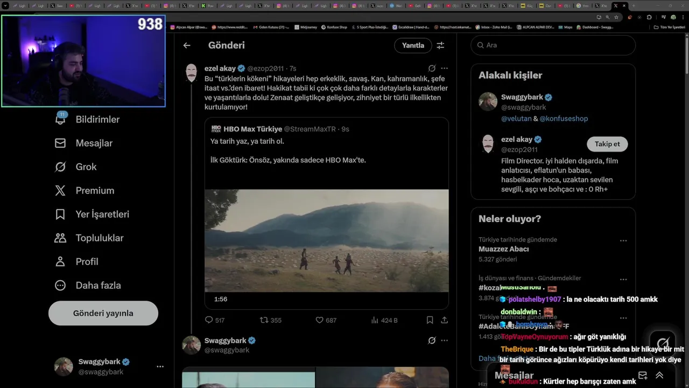Open the browser extensions puzzle icon
Viewport: 689px width, 388px height.
click(x=649, y=17)
